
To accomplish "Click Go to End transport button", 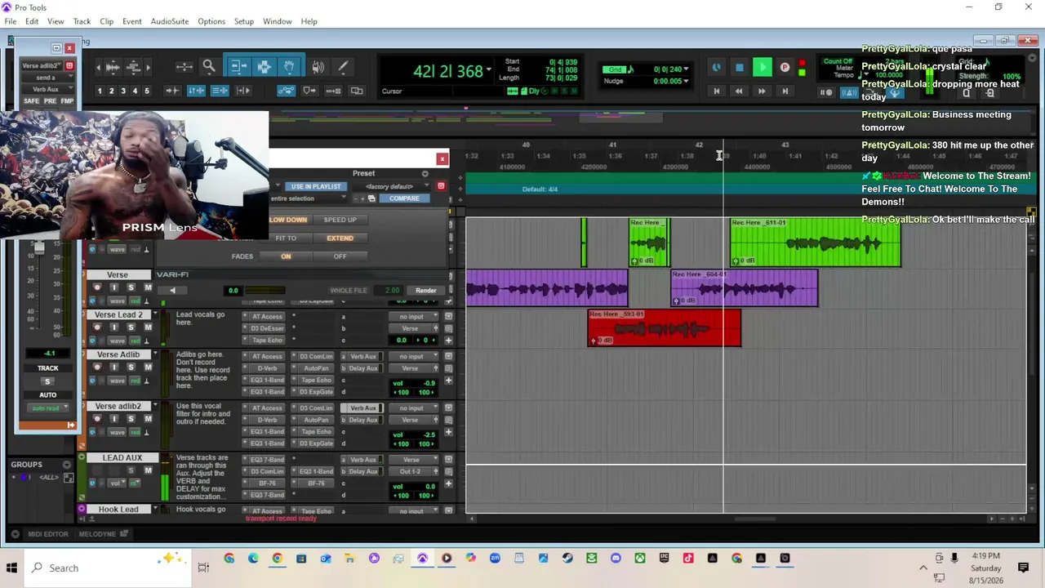I will pyautogui.click(x=785, y=91).
